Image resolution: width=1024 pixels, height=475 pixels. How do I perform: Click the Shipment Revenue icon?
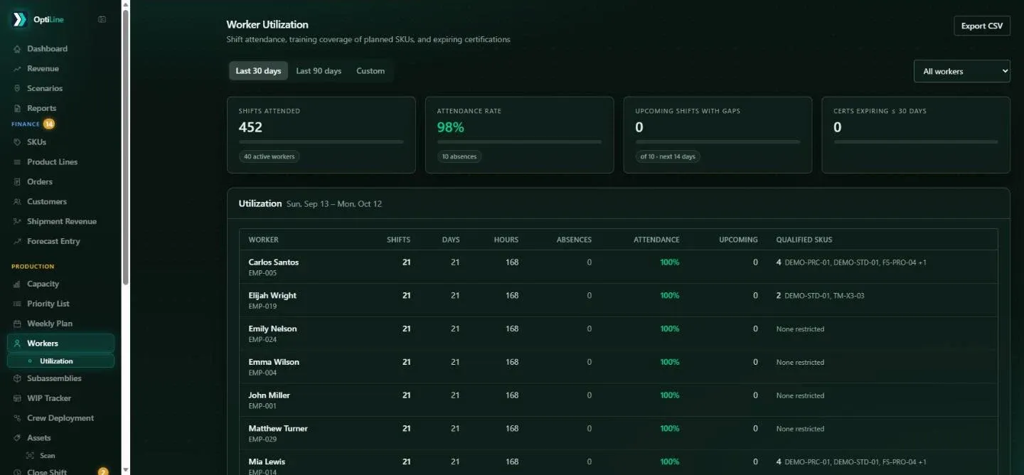point(17,222)
